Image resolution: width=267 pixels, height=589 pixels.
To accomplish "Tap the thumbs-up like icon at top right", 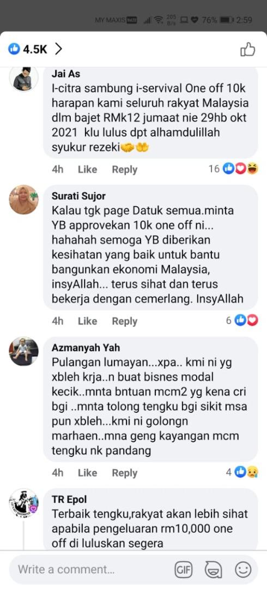I will [x=247, y=49].
